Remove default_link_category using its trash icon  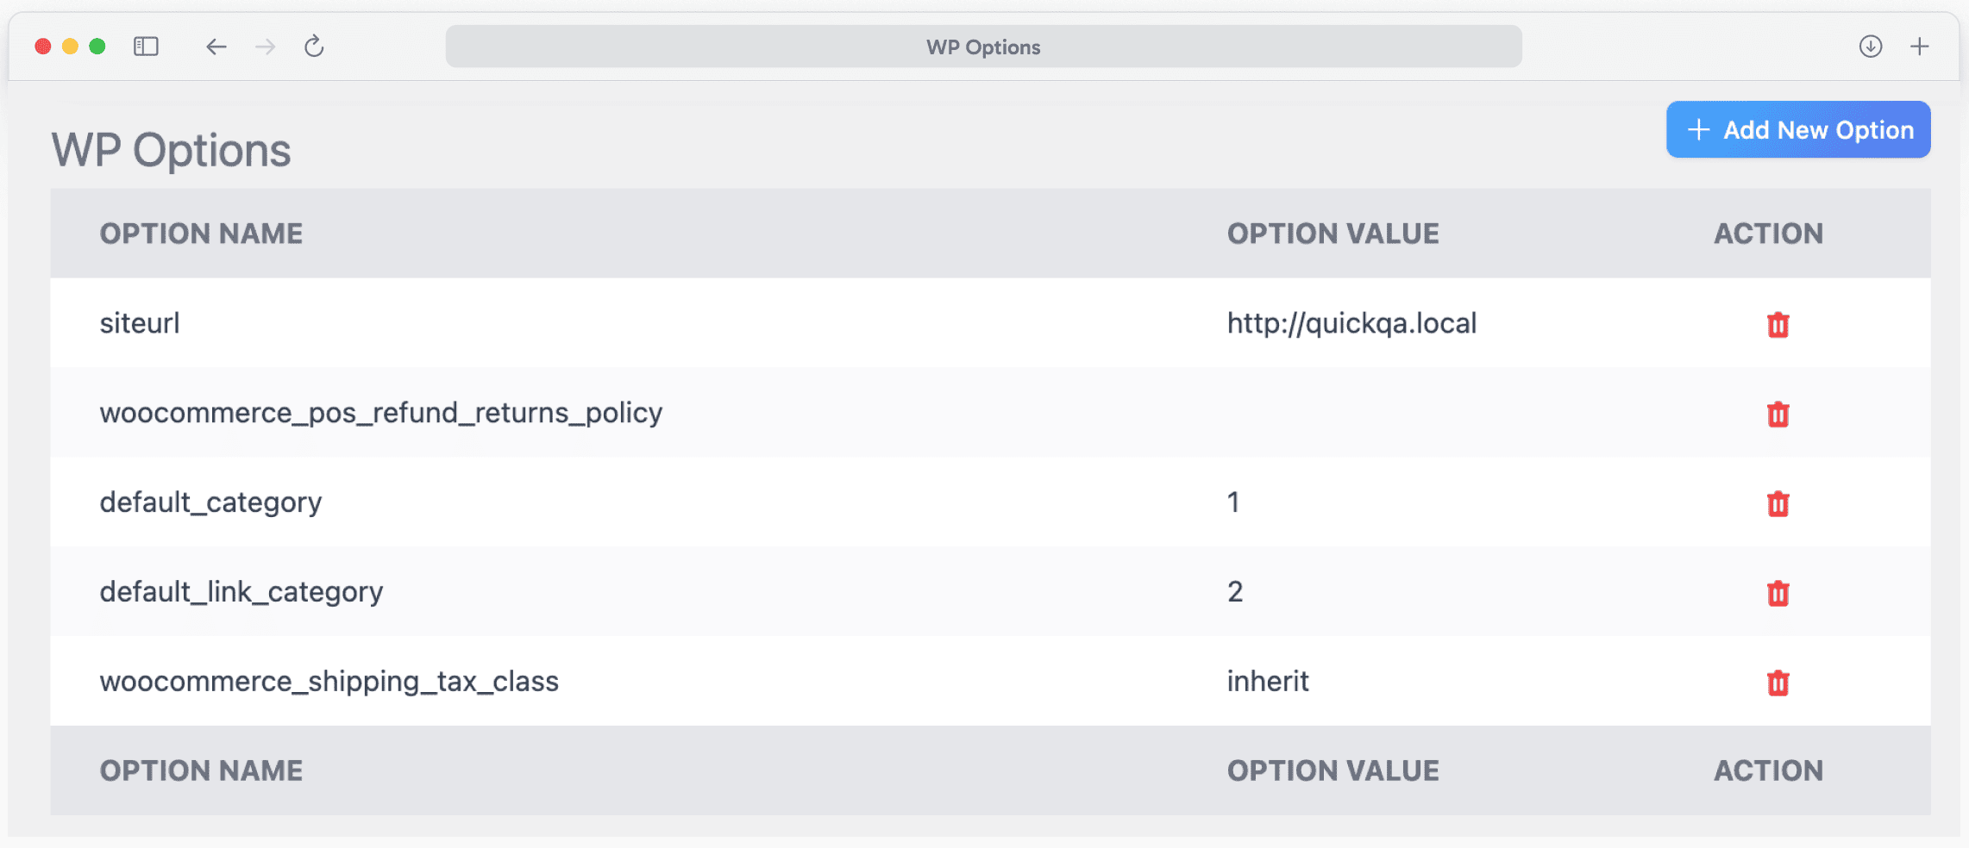tap(1778, 594)
